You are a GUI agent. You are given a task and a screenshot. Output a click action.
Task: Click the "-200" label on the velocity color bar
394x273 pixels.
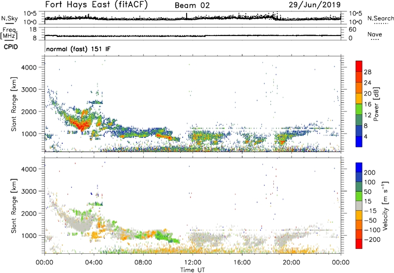pos(372,239)
